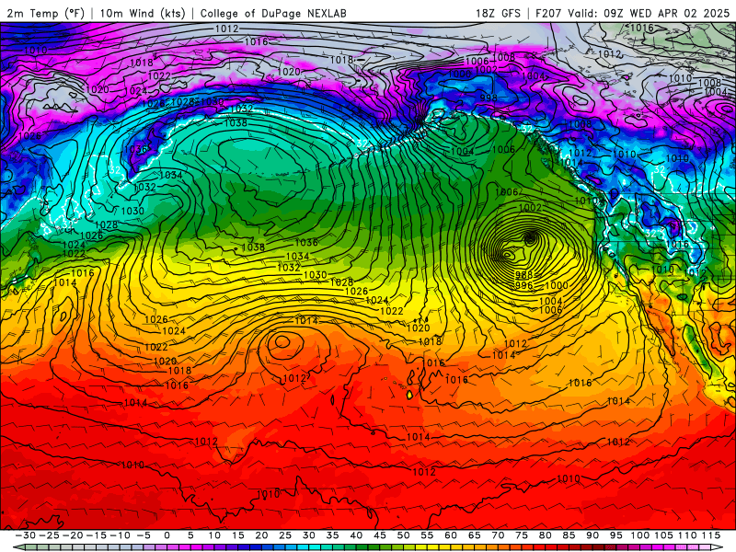
Task: Click the 'Valid: 09Z WED APR 02 2025' text
Action: 649,13
